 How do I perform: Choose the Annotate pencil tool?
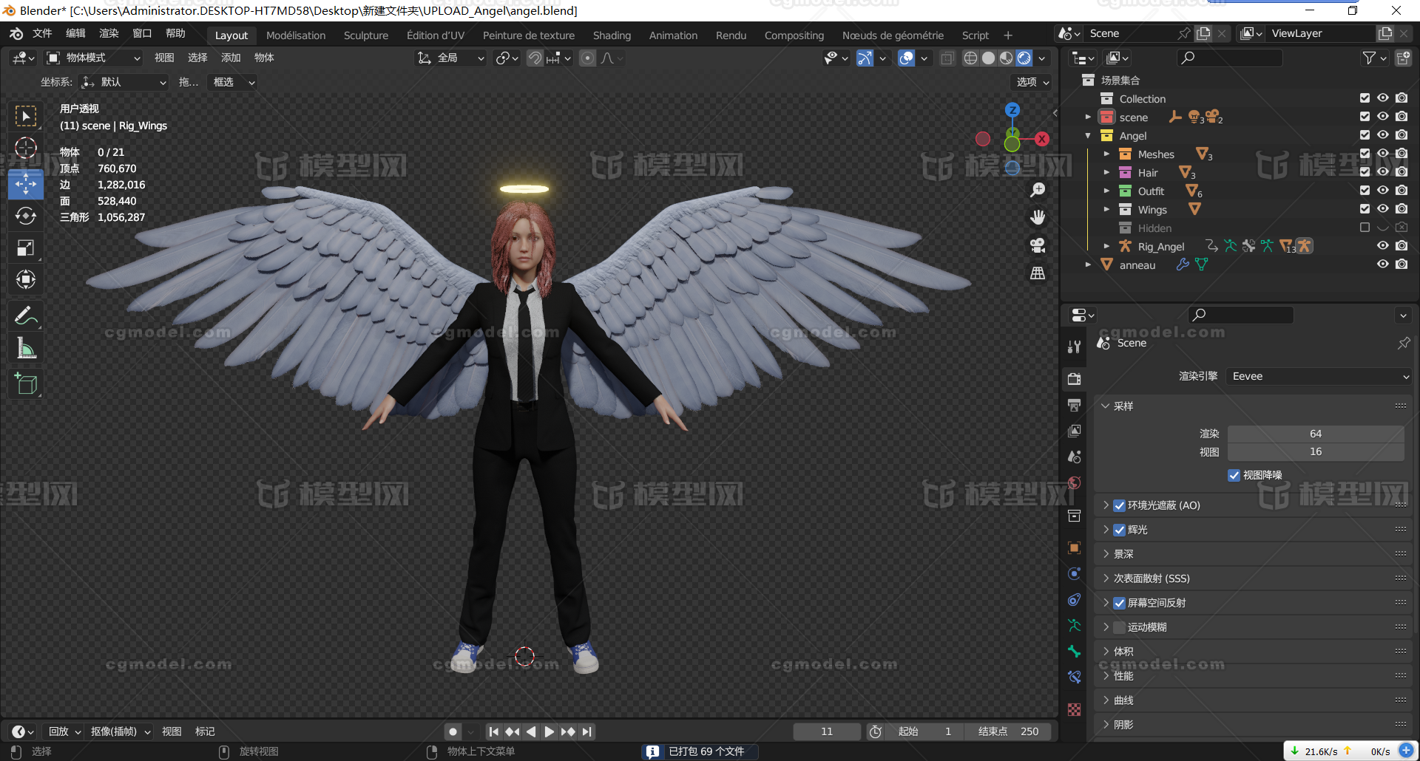tap(26, 316)
